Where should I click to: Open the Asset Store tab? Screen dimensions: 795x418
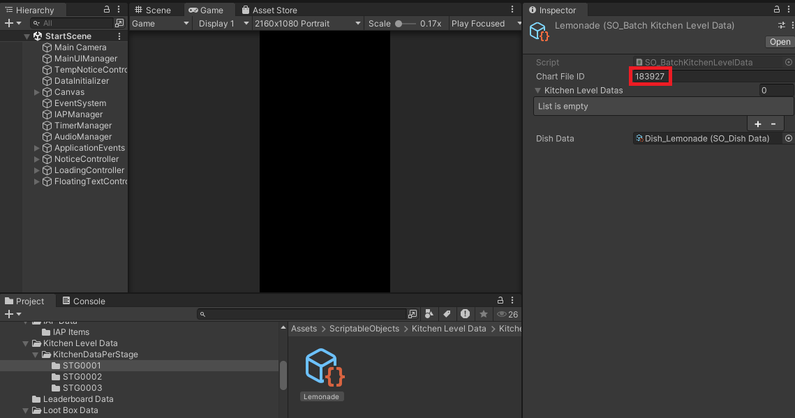(269, 10)
